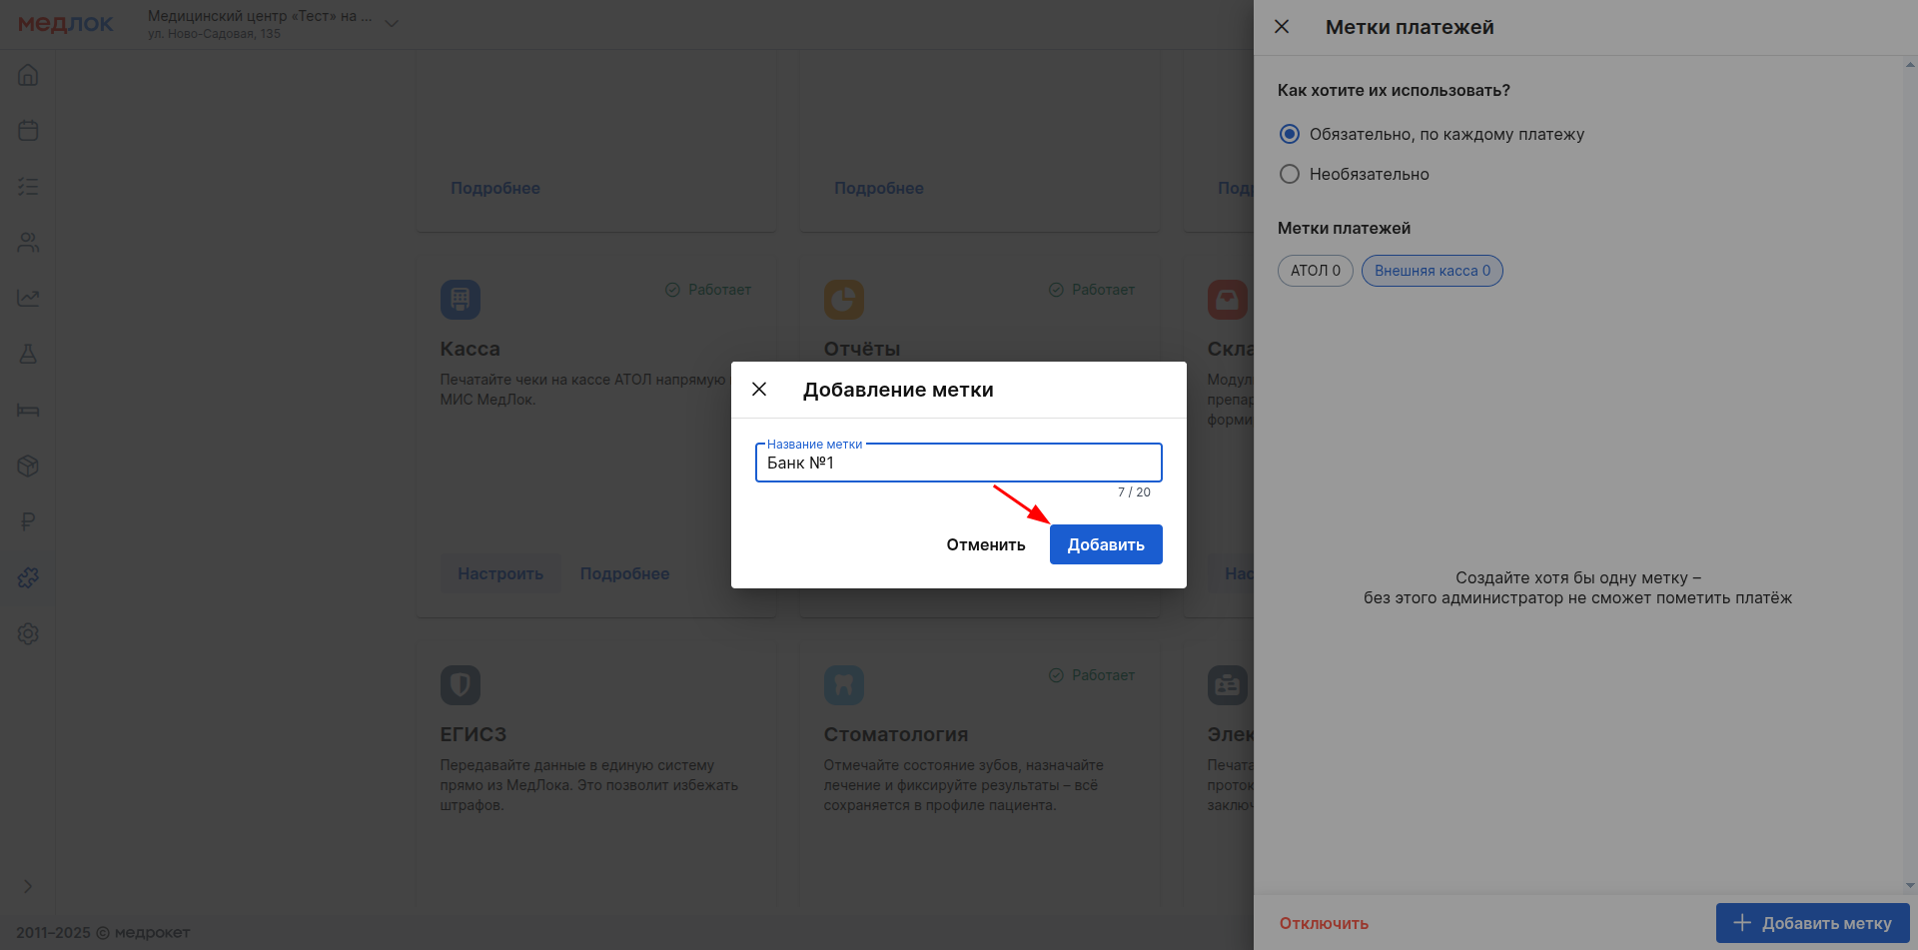Click the home icon in sidebar
The image size is (1918, 950).
click(x=28, y=75)
